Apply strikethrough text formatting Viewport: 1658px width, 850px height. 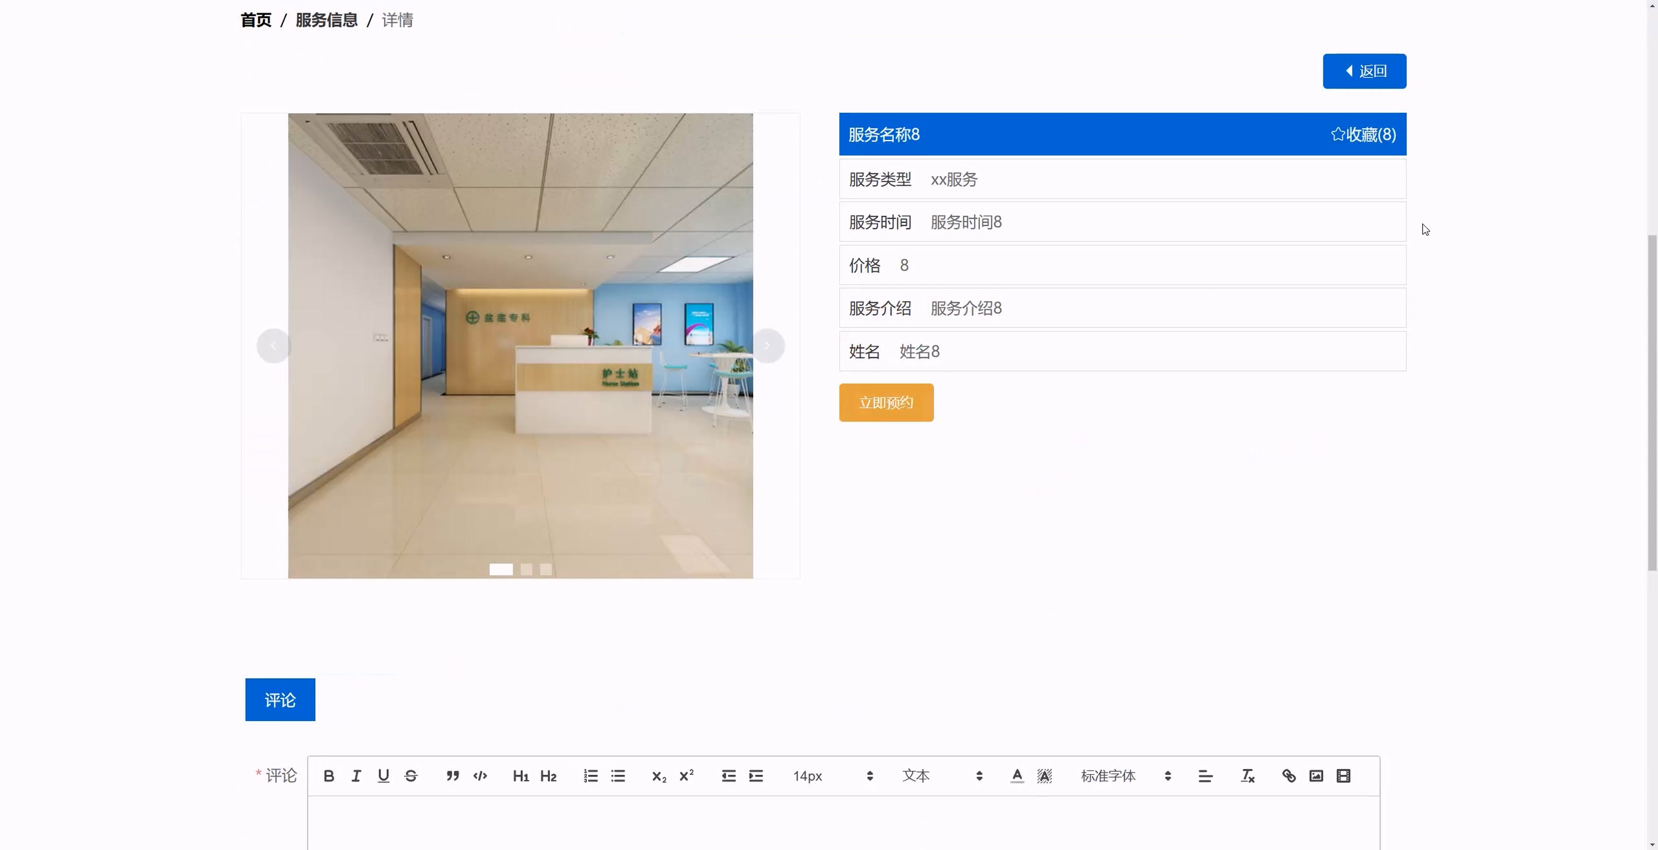(x=410, y=776)
